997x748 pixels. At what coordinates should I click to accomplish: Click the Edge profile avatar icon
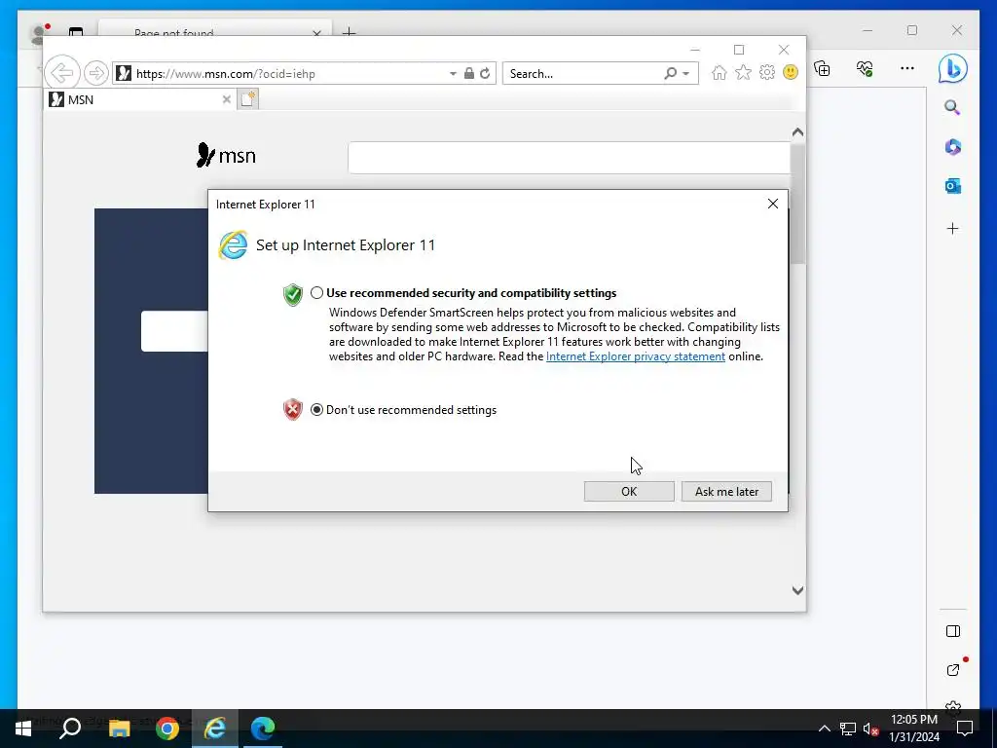tap(39, 33)
